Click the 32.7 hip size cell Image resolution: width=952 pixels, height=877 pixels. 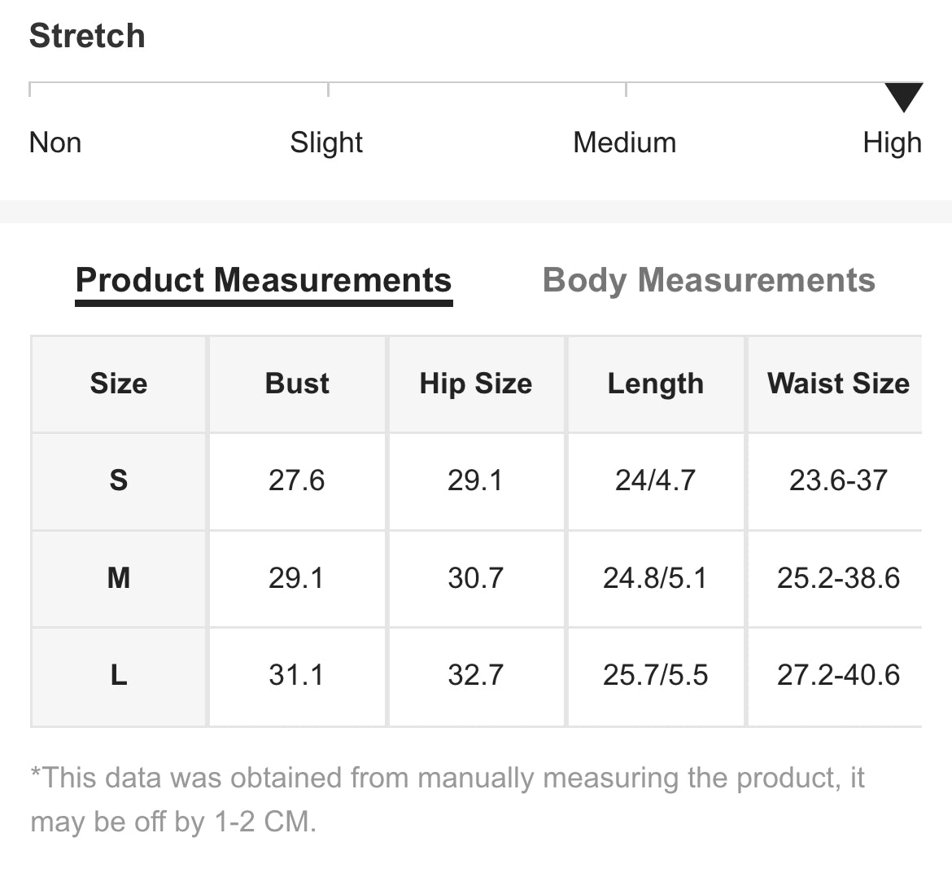476,675
